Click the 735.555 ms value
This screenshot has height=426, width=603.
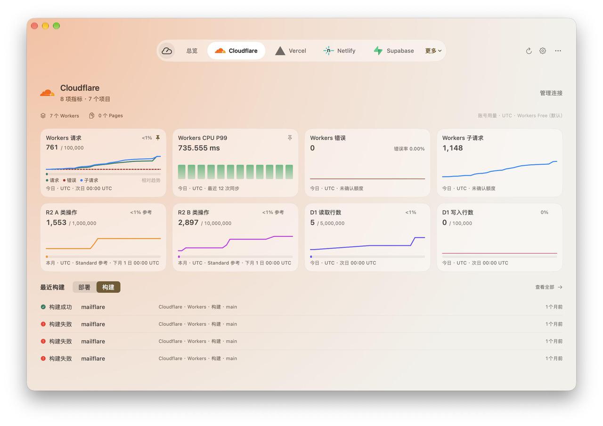coord(199,148)
